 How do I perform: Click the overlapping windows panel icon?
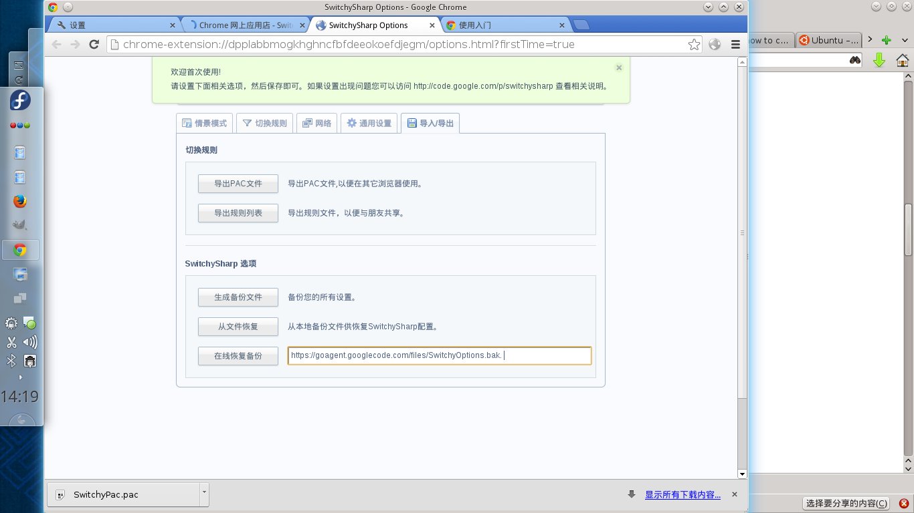click(x=20, y=298)
